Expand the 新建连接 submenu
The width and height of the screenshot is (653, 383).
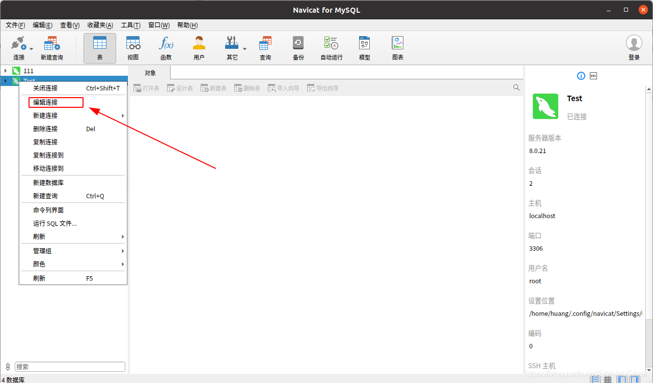click(x=73, y=115)
